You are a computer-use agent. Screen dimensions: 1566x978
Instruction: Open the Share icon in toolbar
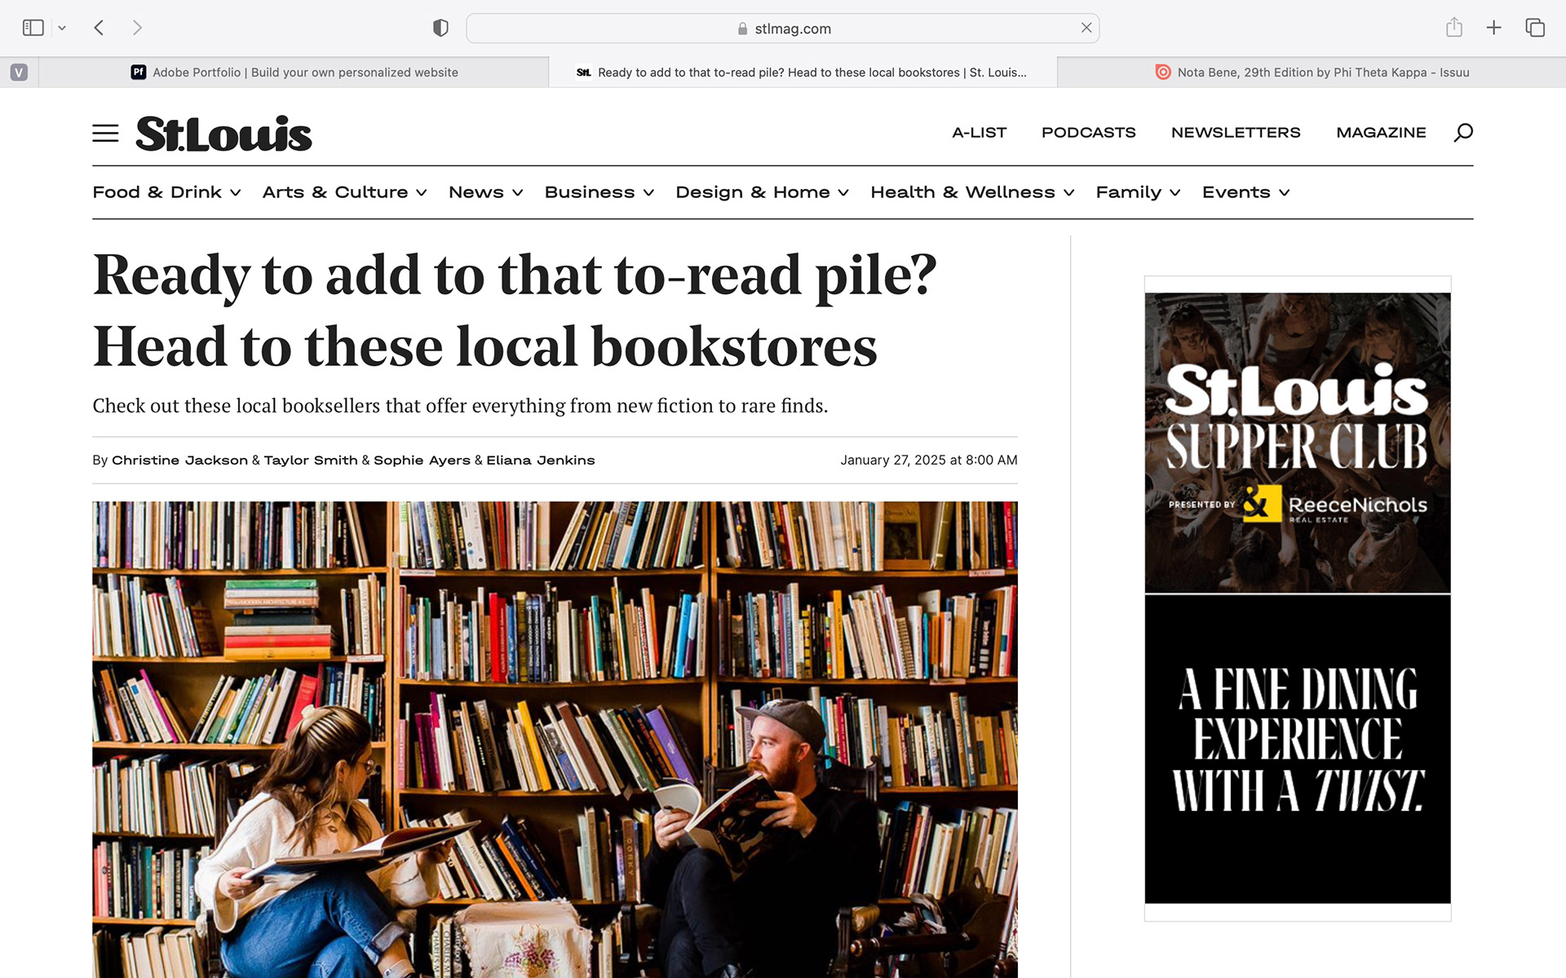[x=1453, y=28]
